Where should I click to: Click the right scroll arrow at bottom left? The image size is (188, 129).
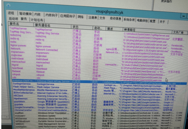7,117
